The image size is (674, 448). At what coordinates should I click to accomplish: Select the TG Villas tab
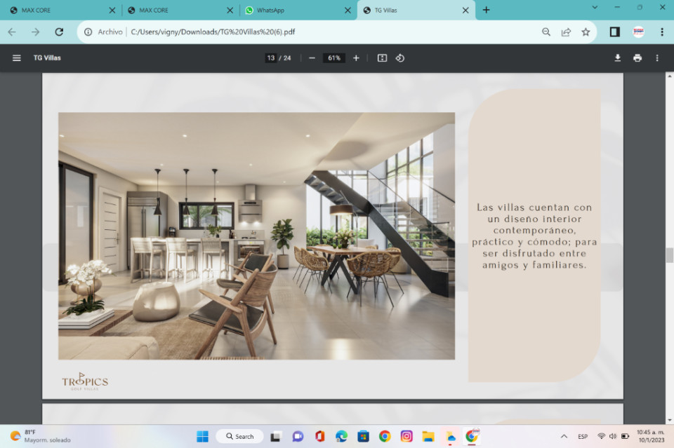pos(416,11)
